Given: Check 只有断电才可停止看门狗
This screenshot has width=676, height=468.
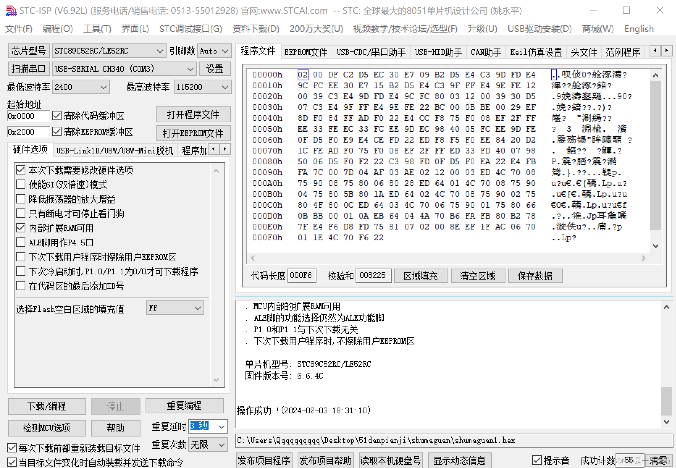Looking at the screenshot, I should click(x=21, y=213).
